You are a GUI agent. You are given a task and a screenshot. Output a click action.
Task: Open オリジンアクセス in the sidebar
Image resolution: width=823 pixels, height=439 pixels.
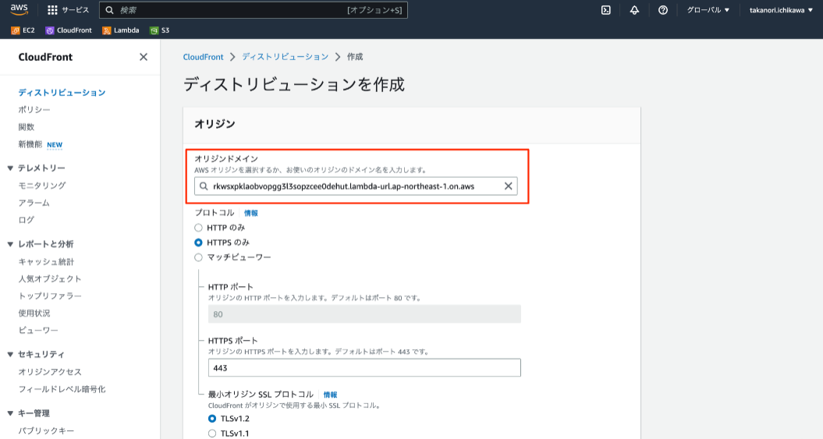click(x=50, y=372)
